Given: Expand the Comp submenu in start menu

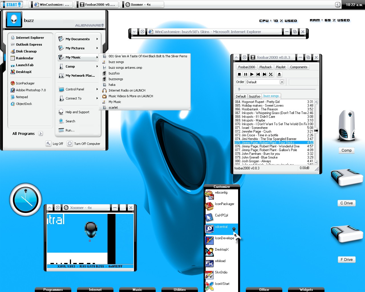Looking at the screenshot, I should point(97,66).
